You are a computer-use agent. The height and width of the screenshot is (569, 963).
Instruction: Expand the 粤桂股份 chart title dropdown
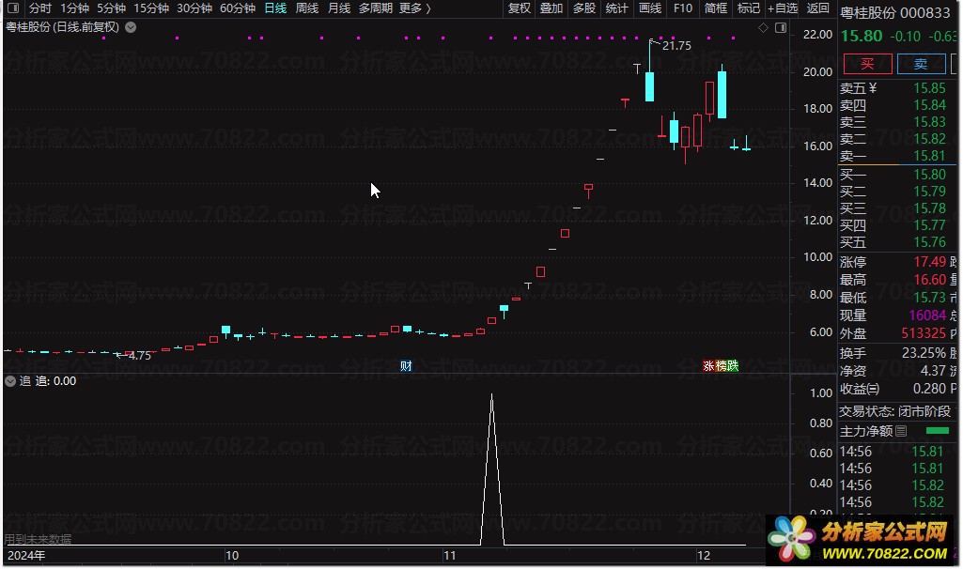pyautogui.click(x=131, y=27)
